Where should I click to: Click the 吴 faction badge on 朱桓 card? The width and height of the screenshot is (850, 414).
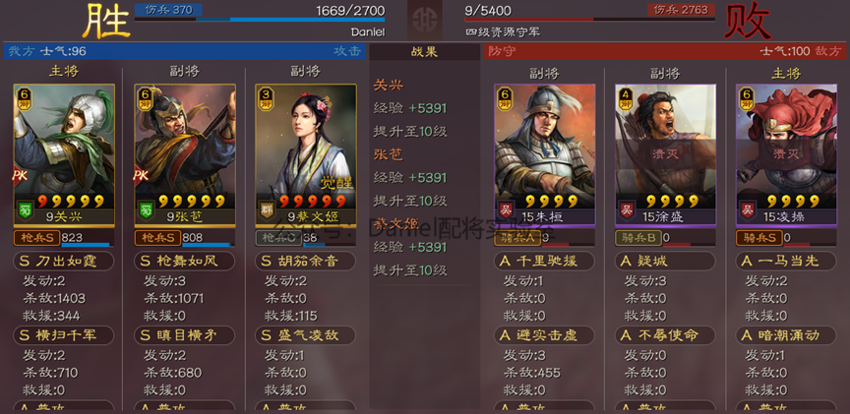click(x=506, y=209)
